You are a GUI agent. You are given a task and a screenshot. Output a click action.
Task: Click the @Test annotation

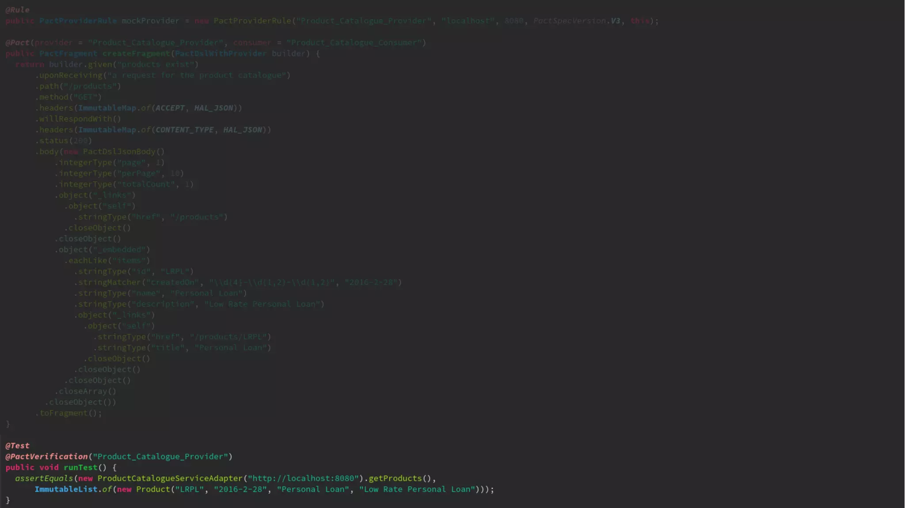(x=18, y=446)
